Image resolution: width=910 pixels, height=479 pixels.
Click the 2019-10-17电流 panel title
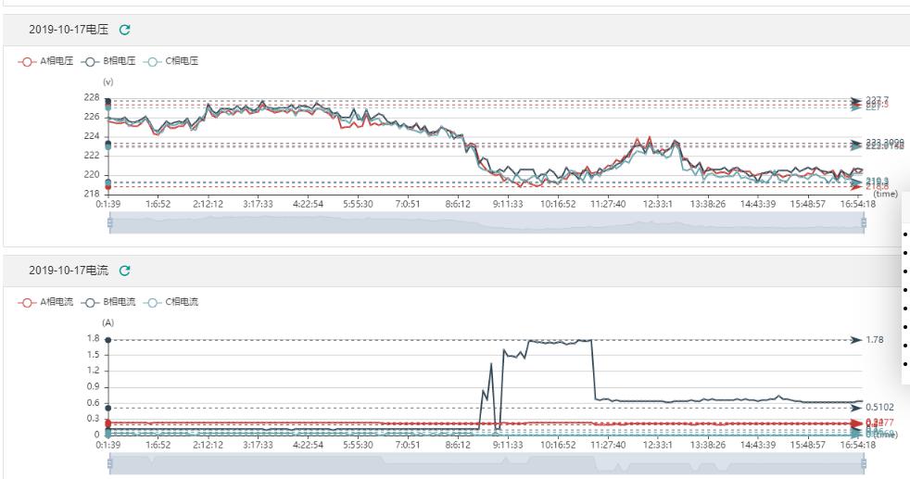[70, 271]
